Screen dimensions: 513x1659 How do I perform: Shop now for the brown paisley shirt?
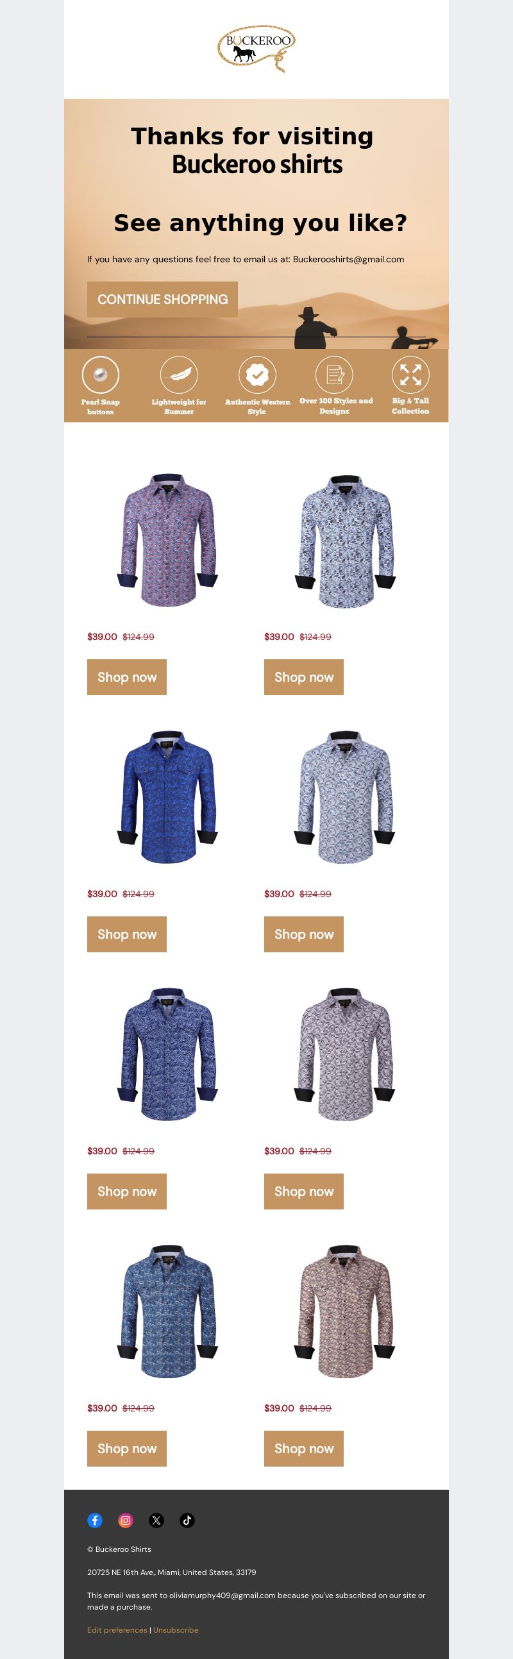(304, 1449)
